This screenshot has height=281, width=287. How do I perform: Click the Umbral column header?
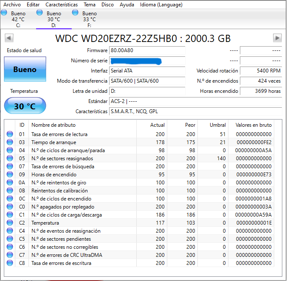[x=213, y=125]
